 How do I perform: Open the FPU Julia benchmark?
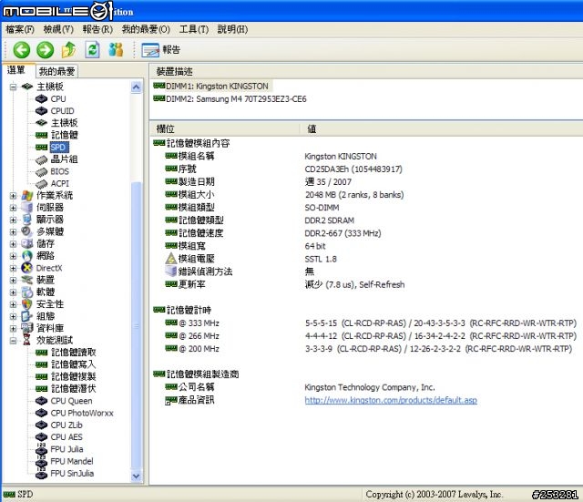click(x=66, y=449)
